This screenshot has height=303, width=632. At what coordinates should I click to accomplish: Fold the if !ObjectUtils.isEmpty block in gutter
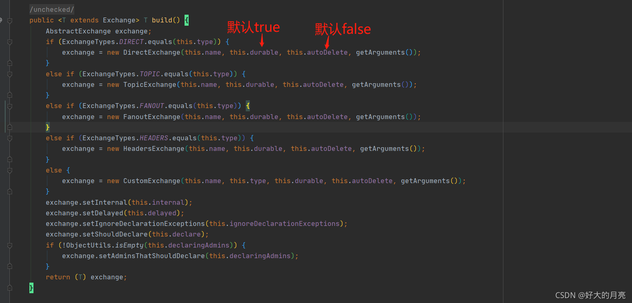pos(10,245)
